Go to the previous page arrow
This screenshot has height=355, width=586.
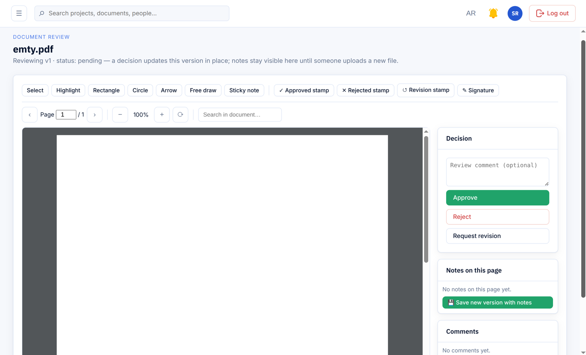tap(30, 115)
